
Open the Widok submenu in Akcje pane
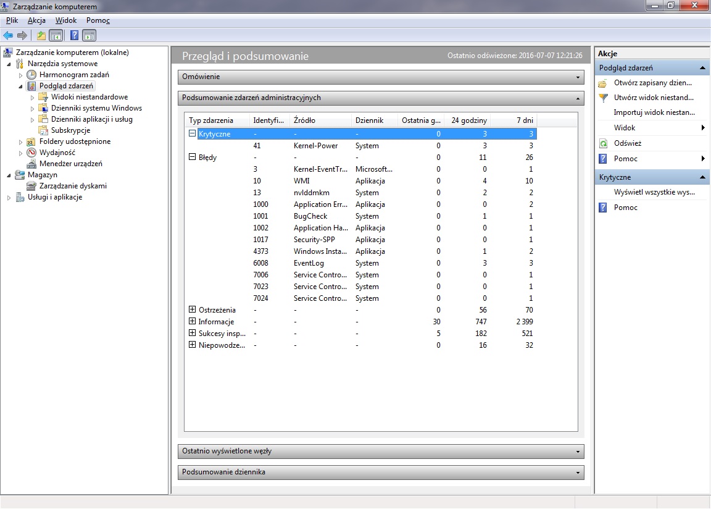(652, 128)
